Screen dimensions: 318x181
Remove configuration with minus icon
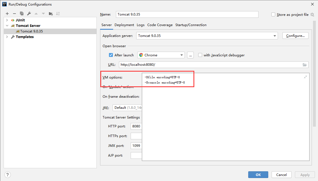(14, 14)
